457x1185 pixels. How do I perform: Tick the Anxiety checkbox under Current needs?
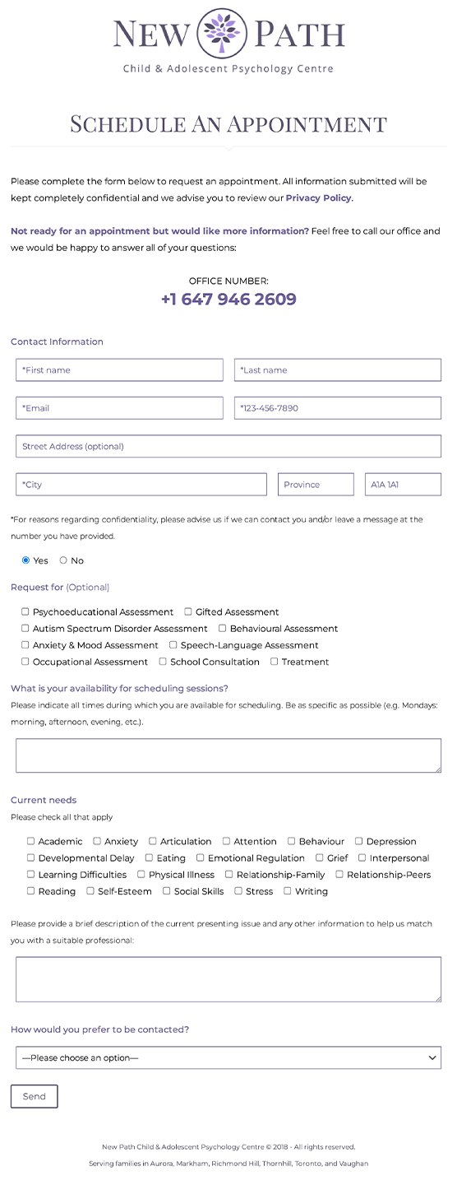pos(97,841)
